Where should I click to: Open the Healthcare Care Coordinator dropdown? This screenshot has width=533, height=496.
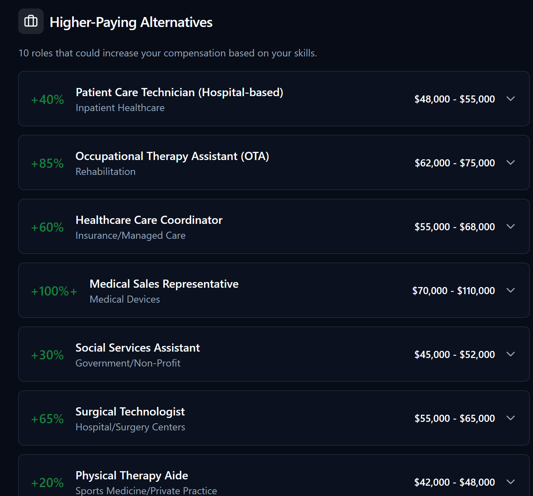pyautogui.click(x=511, y=226)
